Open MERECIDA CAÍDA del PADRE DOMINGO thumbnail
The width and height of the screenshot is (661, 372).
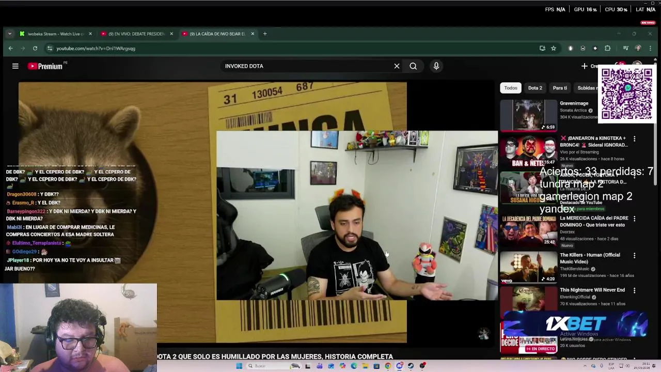pyautogui.click(x=528, y=230)
